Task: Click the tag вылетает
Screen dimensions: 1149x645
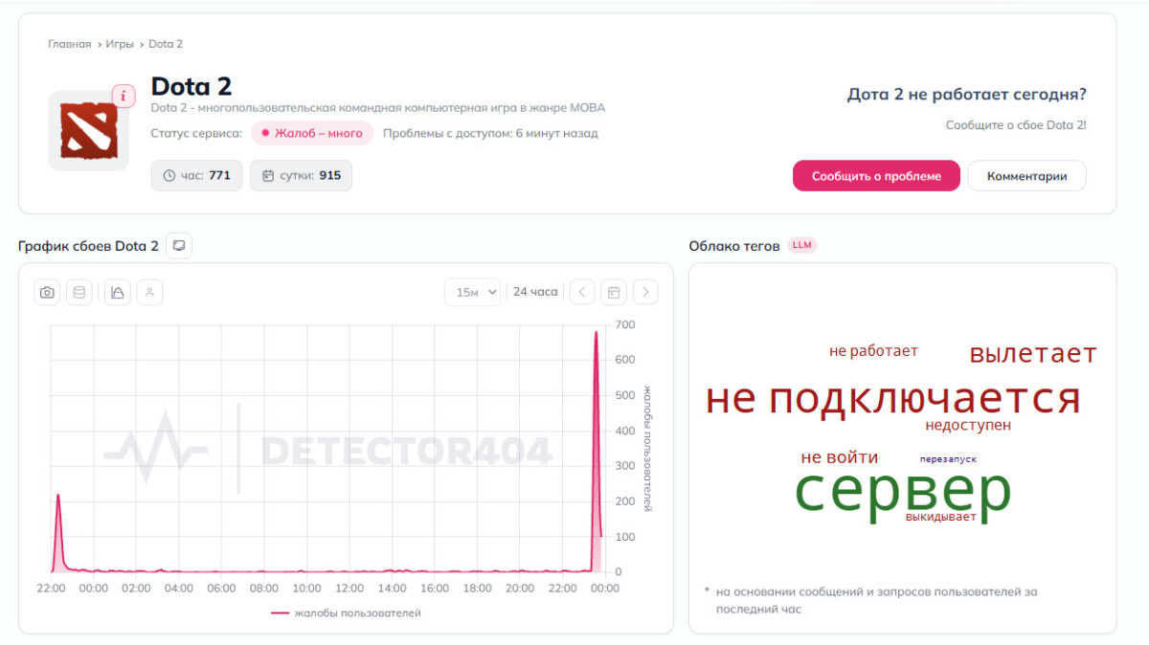Action: [1033, 354]
